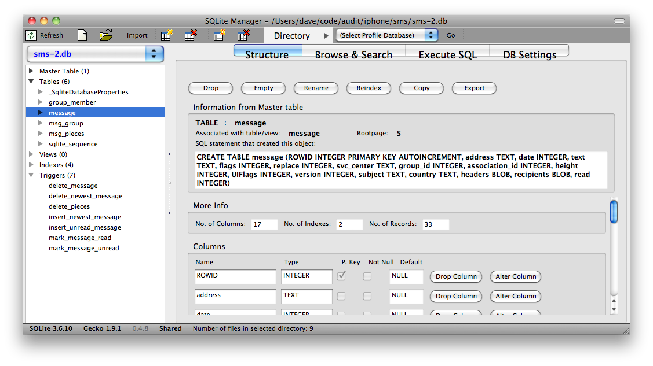Click the No. of Columns field
Viewport: 653px width, 366px height.
click(x=264, y=224)
